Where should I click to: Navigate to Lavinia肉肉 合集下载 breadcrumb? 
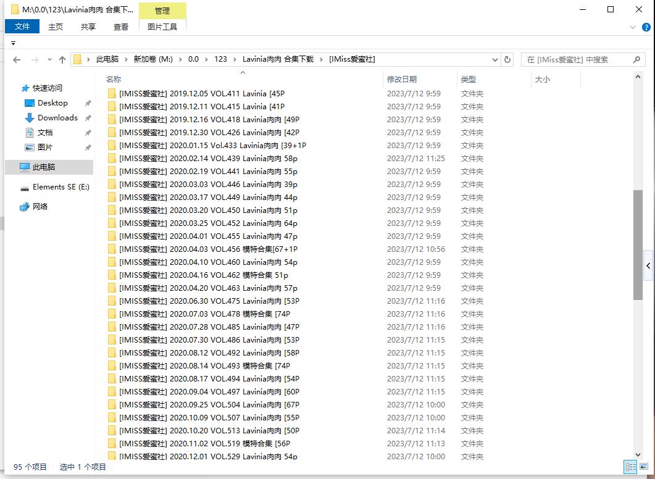tap(278, 59)
